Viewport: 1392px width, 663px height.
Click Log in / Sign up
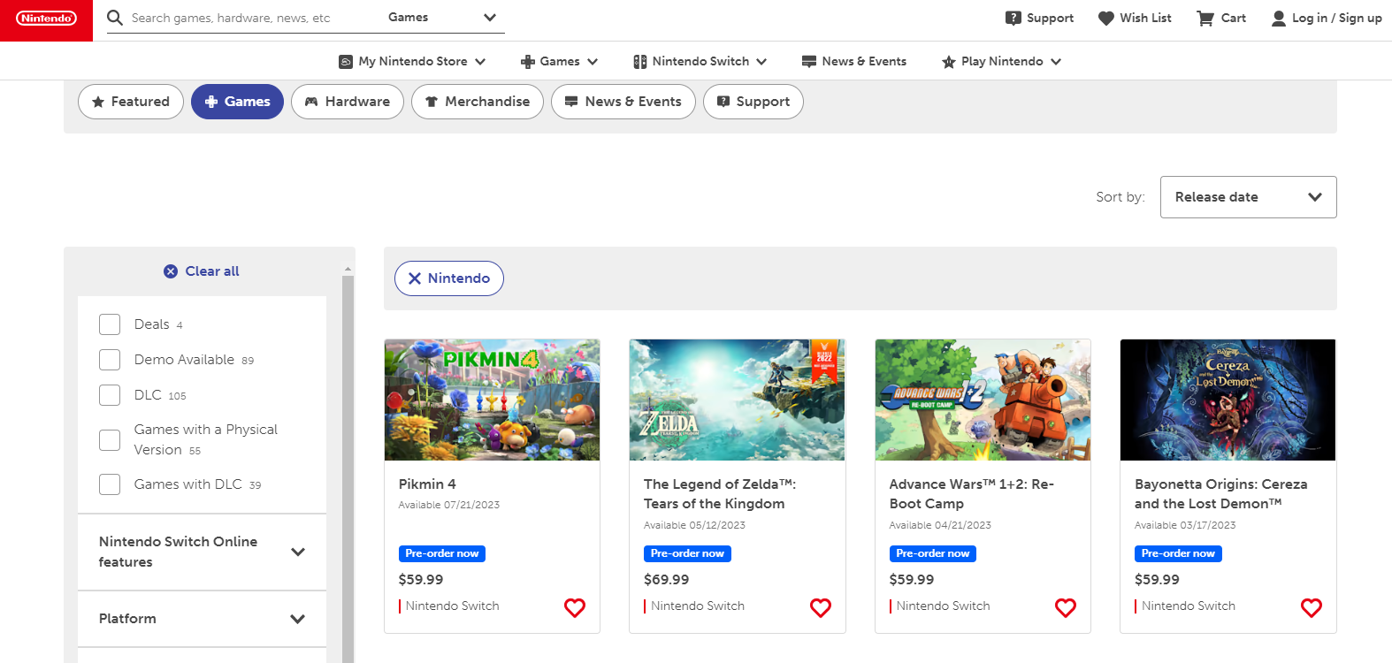pos(1326,19)
